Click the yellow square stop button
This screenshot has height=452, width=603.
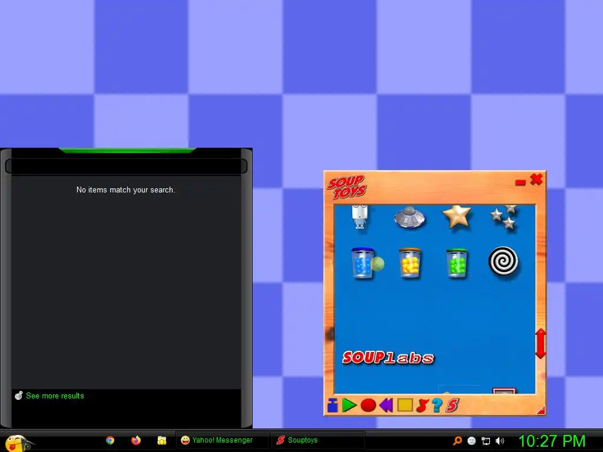[405, 405]
